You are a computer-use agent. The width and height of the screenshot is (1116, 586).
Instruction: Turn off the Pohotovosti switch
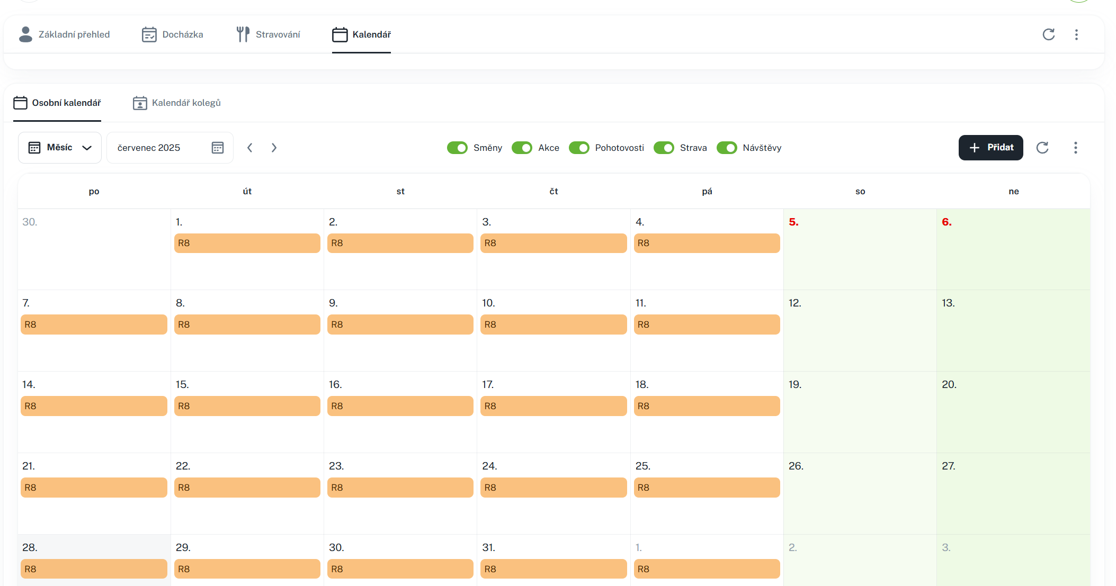point(579,148)
